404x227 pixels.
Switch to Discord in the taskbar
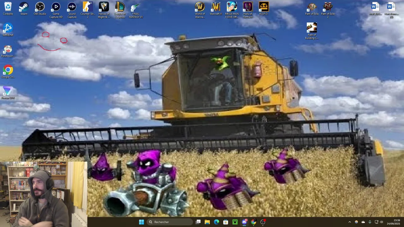tap(244, 222)
